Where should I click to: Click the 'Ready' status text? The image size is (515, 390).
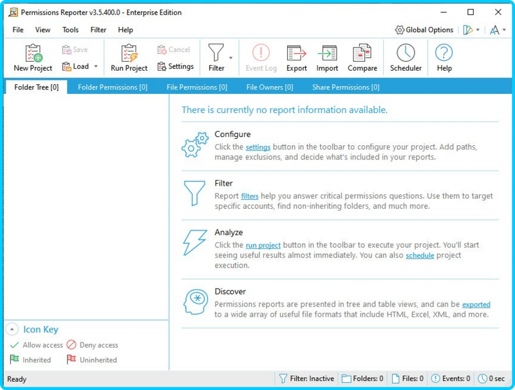(17, 379)
